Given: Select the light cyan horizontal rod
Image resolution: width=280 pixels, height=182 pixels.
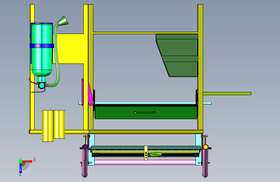Looking at the screenshot, I should click(145, 103).
